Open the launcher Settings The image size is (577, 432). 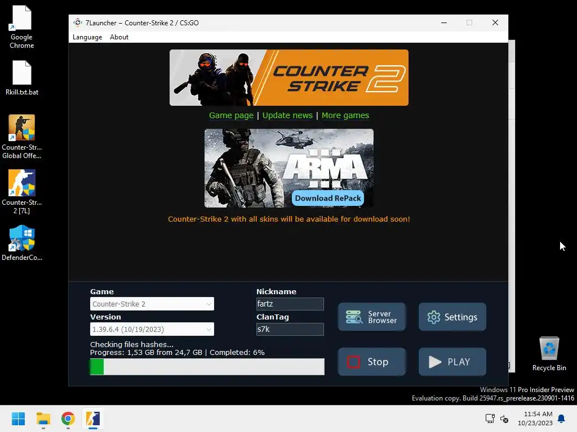tap(452, 317)
